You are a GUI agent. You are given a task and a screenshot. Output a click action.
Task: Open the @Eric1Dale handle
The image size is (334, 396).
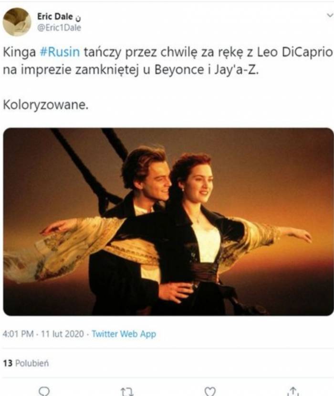coord(59,28)
